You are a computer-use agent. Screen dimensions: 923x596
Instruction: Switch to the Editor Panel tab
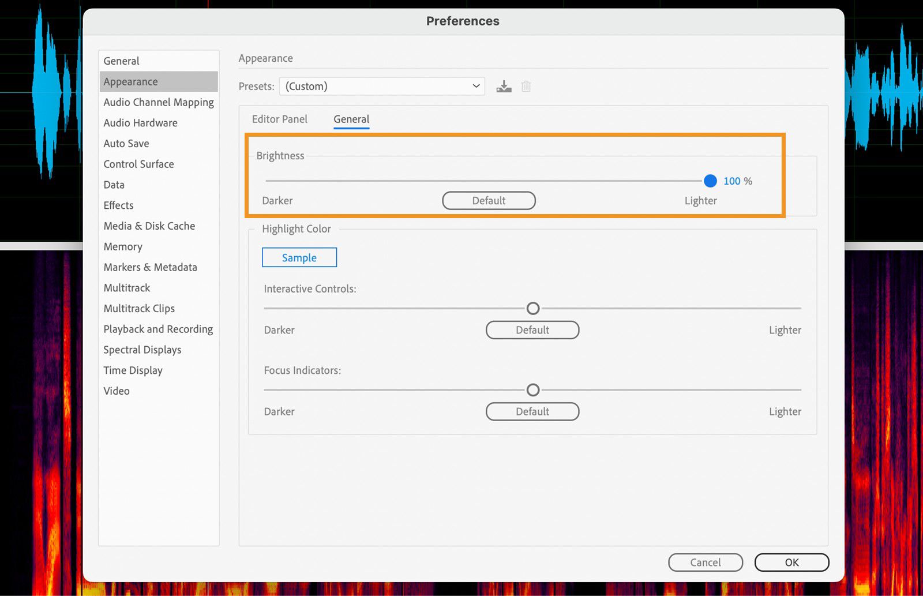(x=279, y=119)
